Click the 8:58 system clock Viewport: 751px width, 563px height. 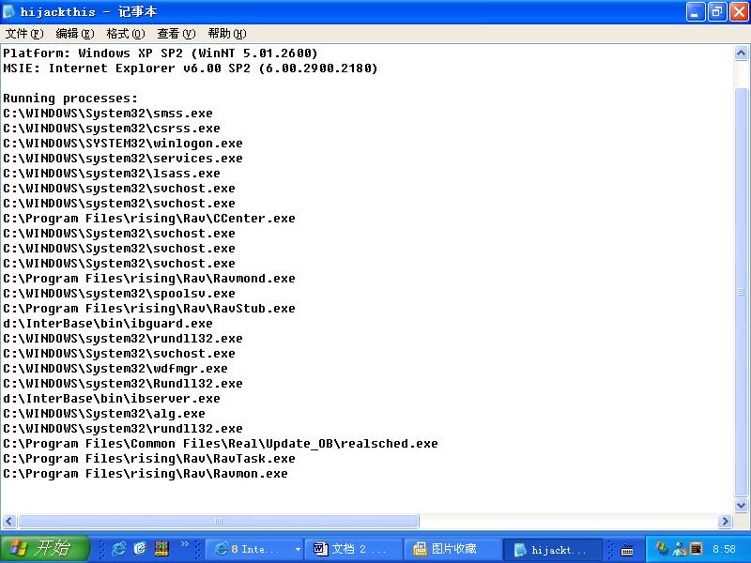(x=724, y=549)
